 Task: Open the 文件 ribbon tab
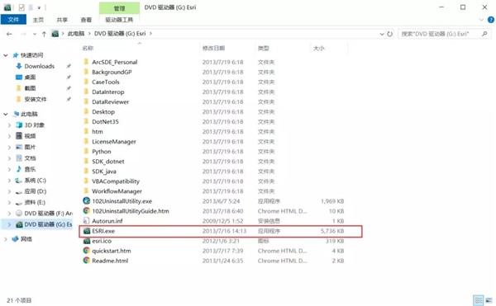tap(13, 20)
